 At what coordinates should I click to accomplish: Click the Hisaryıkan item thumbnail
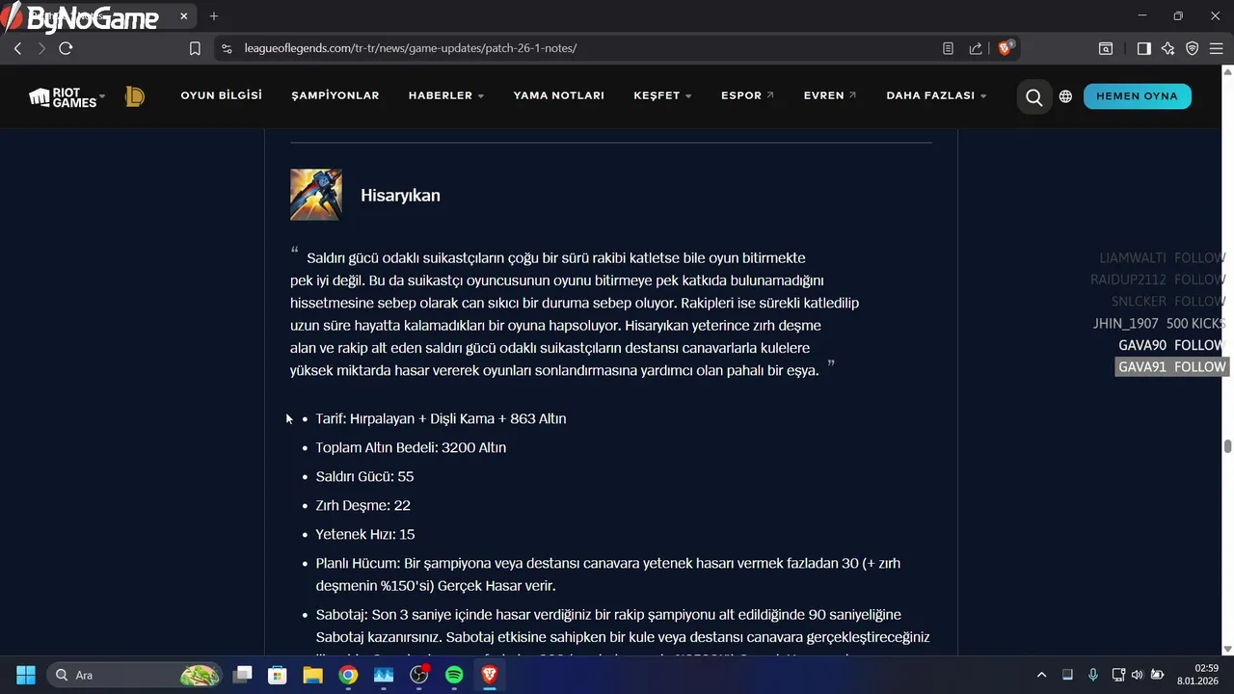[316, 195]
